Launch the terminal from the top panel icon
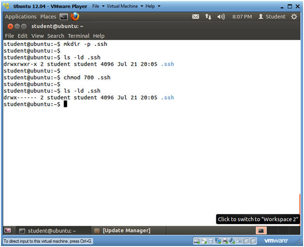Screen dimensions: 304x247 (x=63, y=17)
